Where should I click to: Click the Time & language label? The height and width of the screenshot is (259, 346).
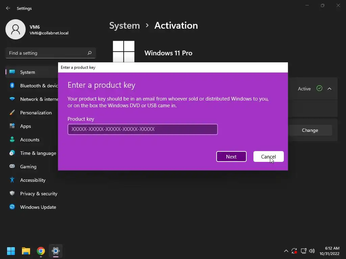[x=38, y=153]
